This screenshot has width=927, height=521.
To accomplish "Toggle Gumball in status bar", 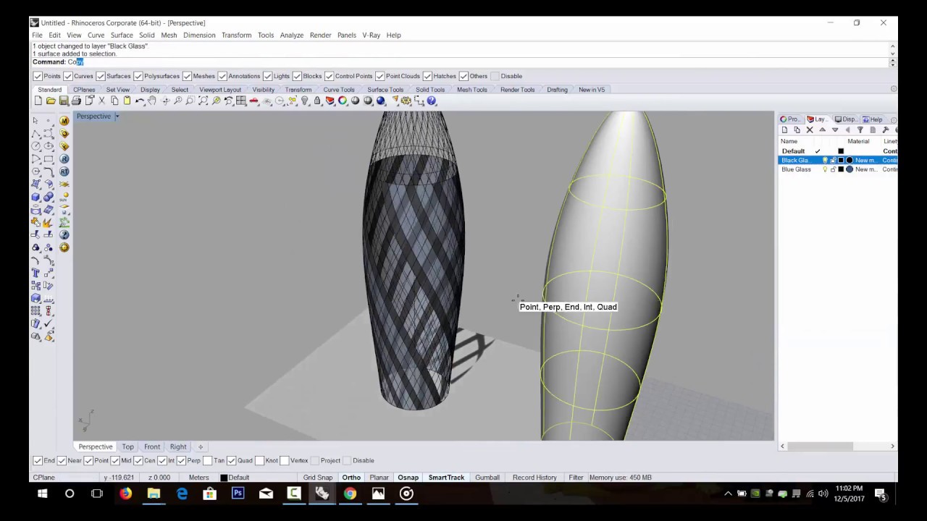I will click(x=487, y=478).
